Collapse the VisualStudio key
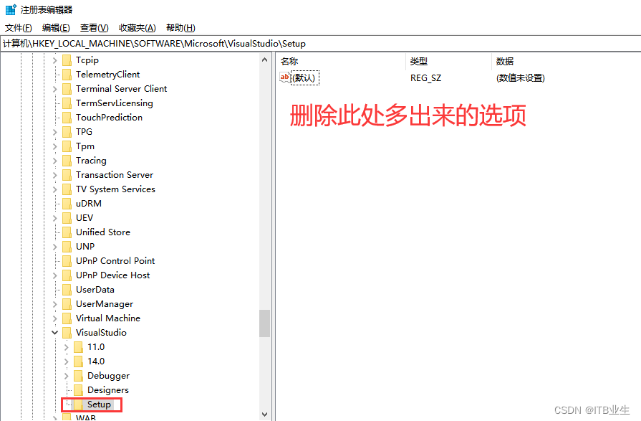641x421 pixels. tap(54, 333)
